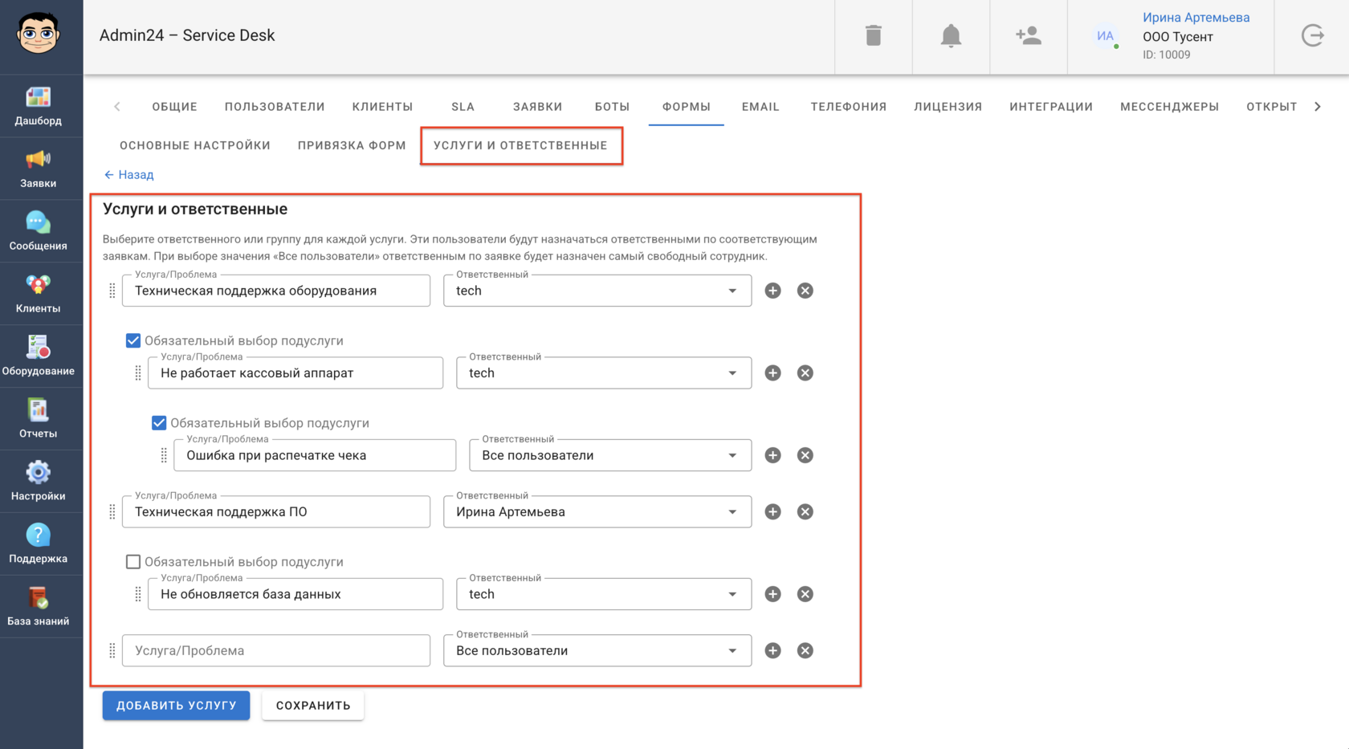Remove Техническая поддержка оборудования row
Viewport: 1349px width, 749px height.
click(x=805, y=291)
